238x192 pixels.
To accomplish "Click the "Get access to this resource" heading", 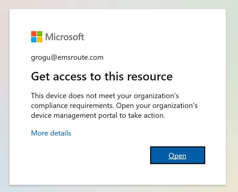I will [102, 76].
